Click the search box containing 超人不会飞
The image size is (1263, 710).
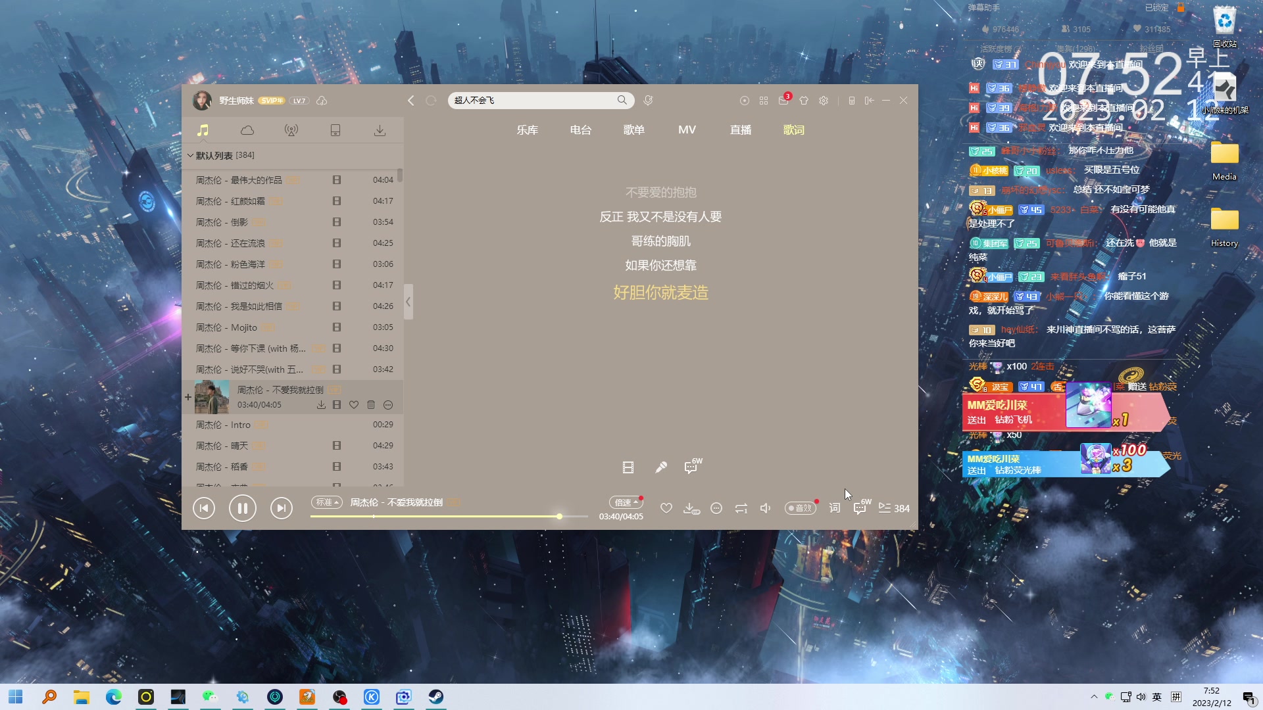tap(541, 101)
